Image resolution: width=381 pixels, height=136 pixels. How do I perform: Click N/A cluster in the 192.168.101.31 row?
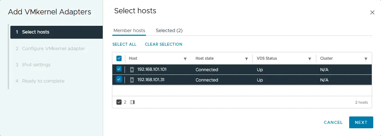(x=324, y=80)
